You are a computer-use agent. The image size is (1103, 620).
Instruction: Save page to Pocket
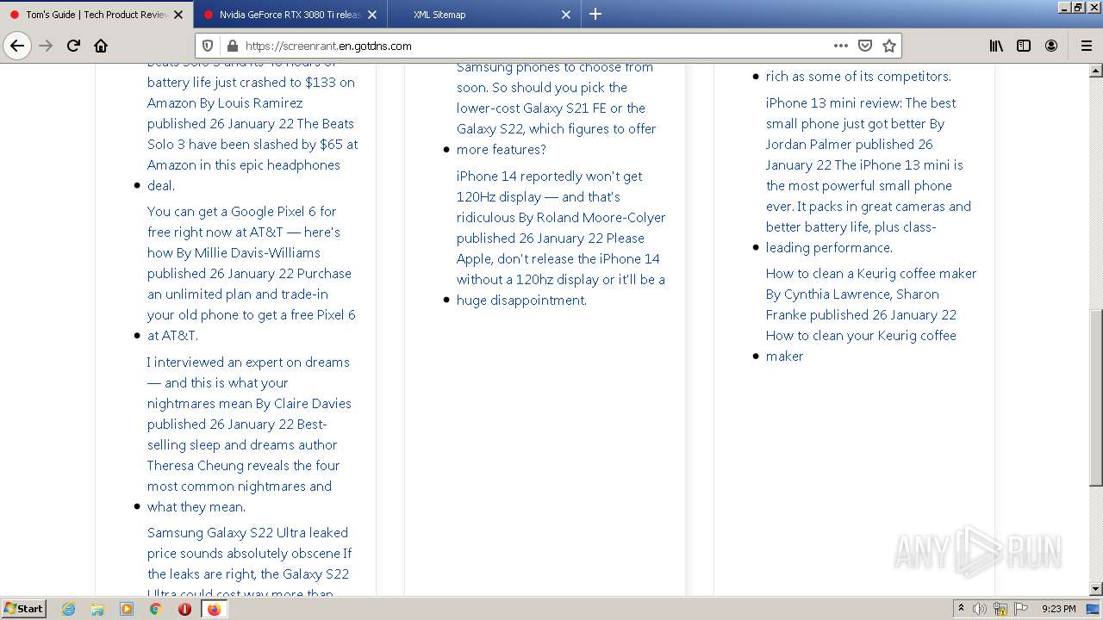[x=865, y=46]
